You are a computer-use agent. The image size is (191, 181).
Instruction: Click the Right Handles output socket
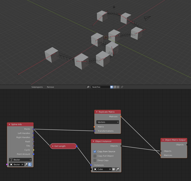coord(33,137)
